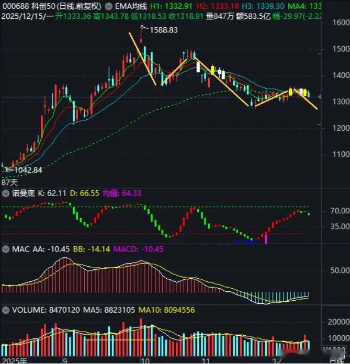Screen dimensions: 350x364
Task: Click the 87天 period label
Action: (x=9, y=183)
